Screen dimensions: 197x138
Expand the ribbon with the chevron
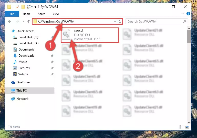point(183,14)
